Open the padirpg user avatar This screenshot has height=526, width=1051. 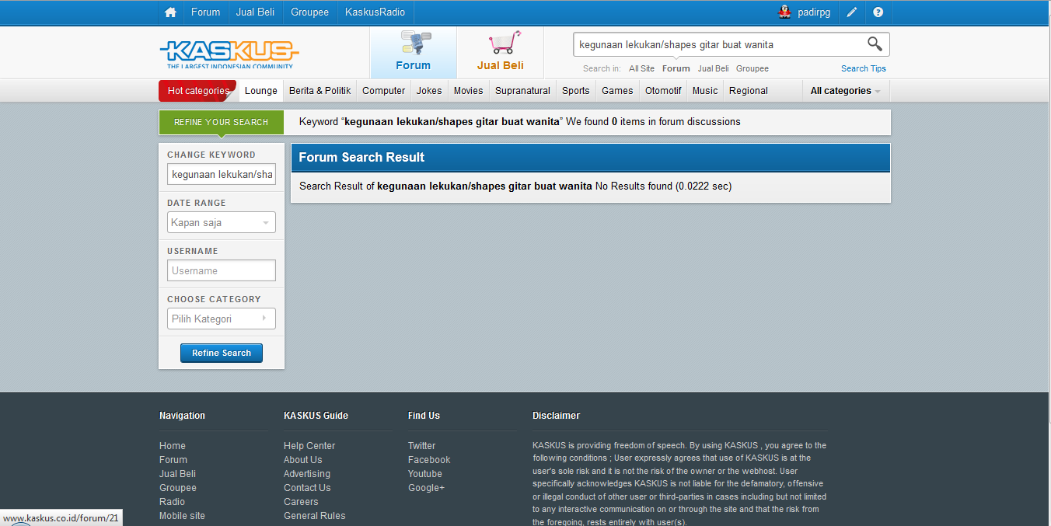pos(785,12)
